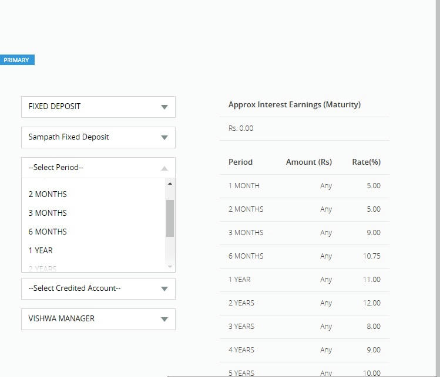Click the 12.00 rate value
The width and height of the screenshot is (440, 377).
[371, 303]
